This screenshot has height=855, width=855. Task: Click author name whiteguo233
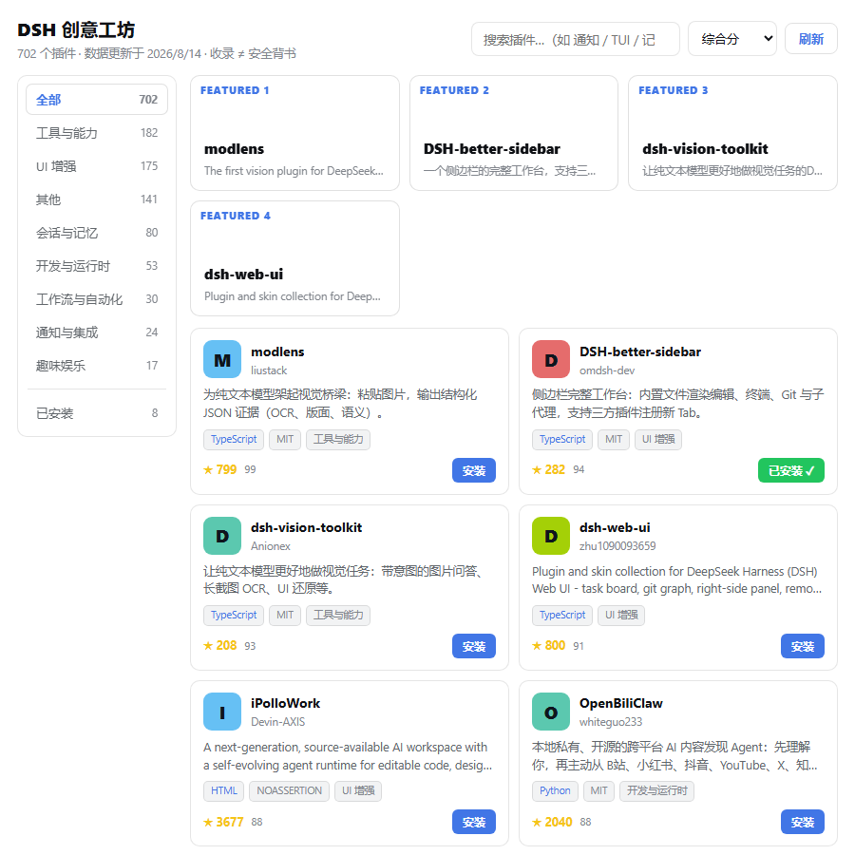click(x=611, y=721)
